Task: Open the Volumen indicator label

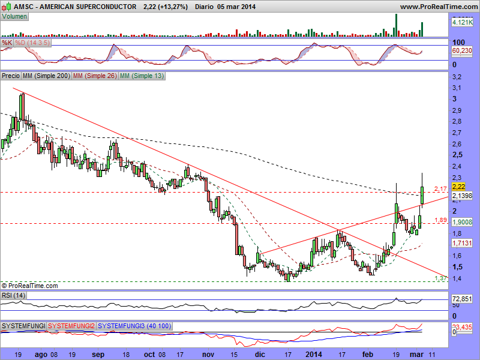Action: (x=14, y=17)
